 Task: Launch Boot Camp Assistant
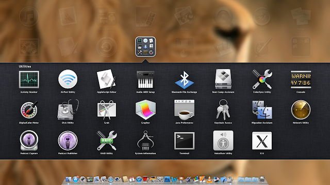[223, 79]
